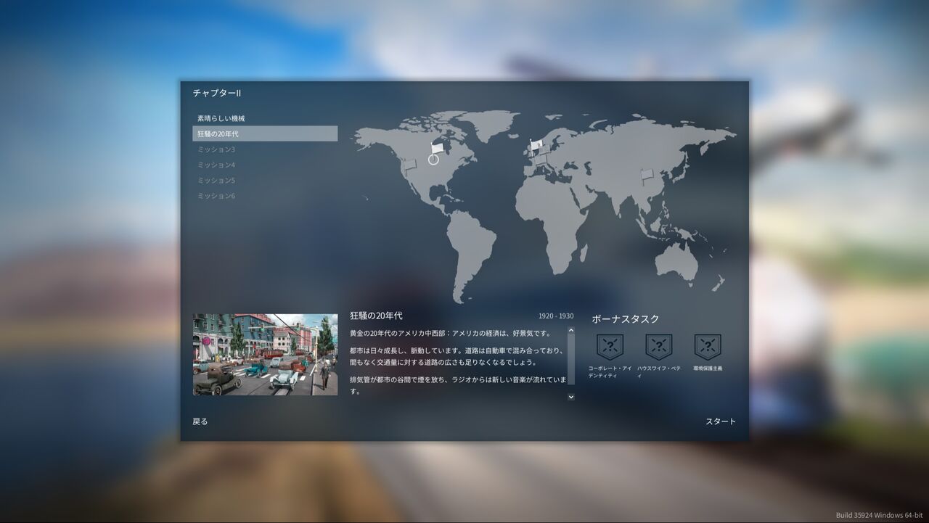Click the bright white flag over northern Europe

tap(536, 146)
